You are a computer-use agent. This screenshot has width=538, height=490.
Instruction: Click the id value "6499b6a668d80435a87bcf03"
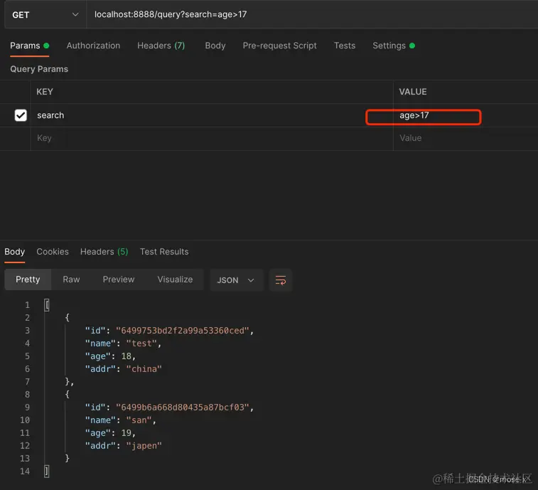click(x=182, y=408)
